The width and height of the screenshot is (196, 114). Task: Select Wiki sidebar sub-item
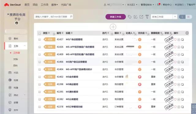[16, 66]
